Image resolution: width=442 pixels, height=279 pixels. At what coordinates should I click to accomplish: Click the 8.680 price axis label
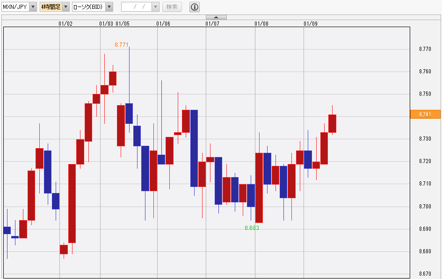425,251
